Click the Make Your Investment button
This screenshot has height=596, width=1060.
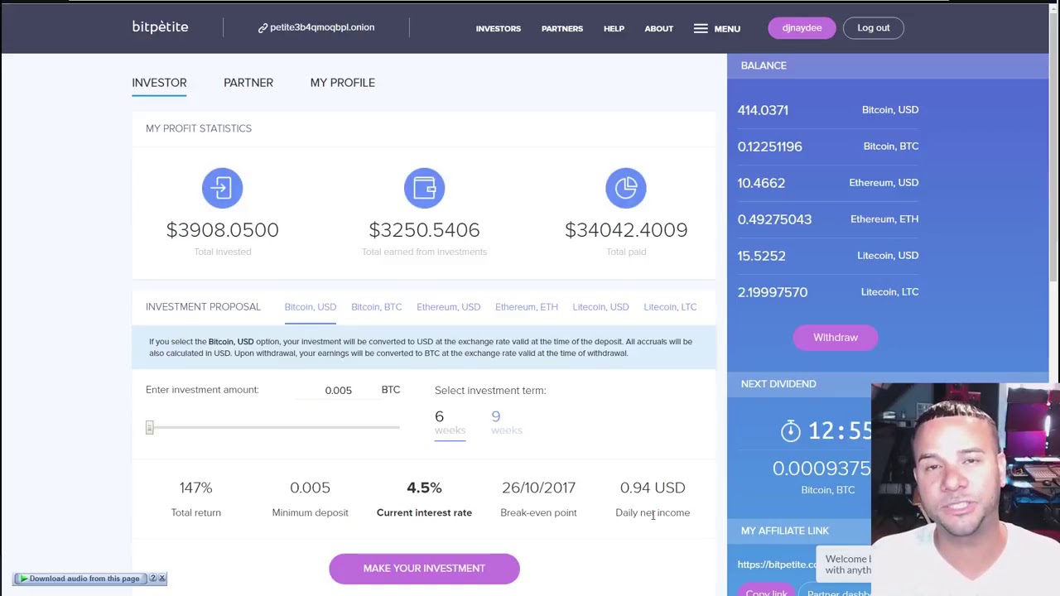424,569
